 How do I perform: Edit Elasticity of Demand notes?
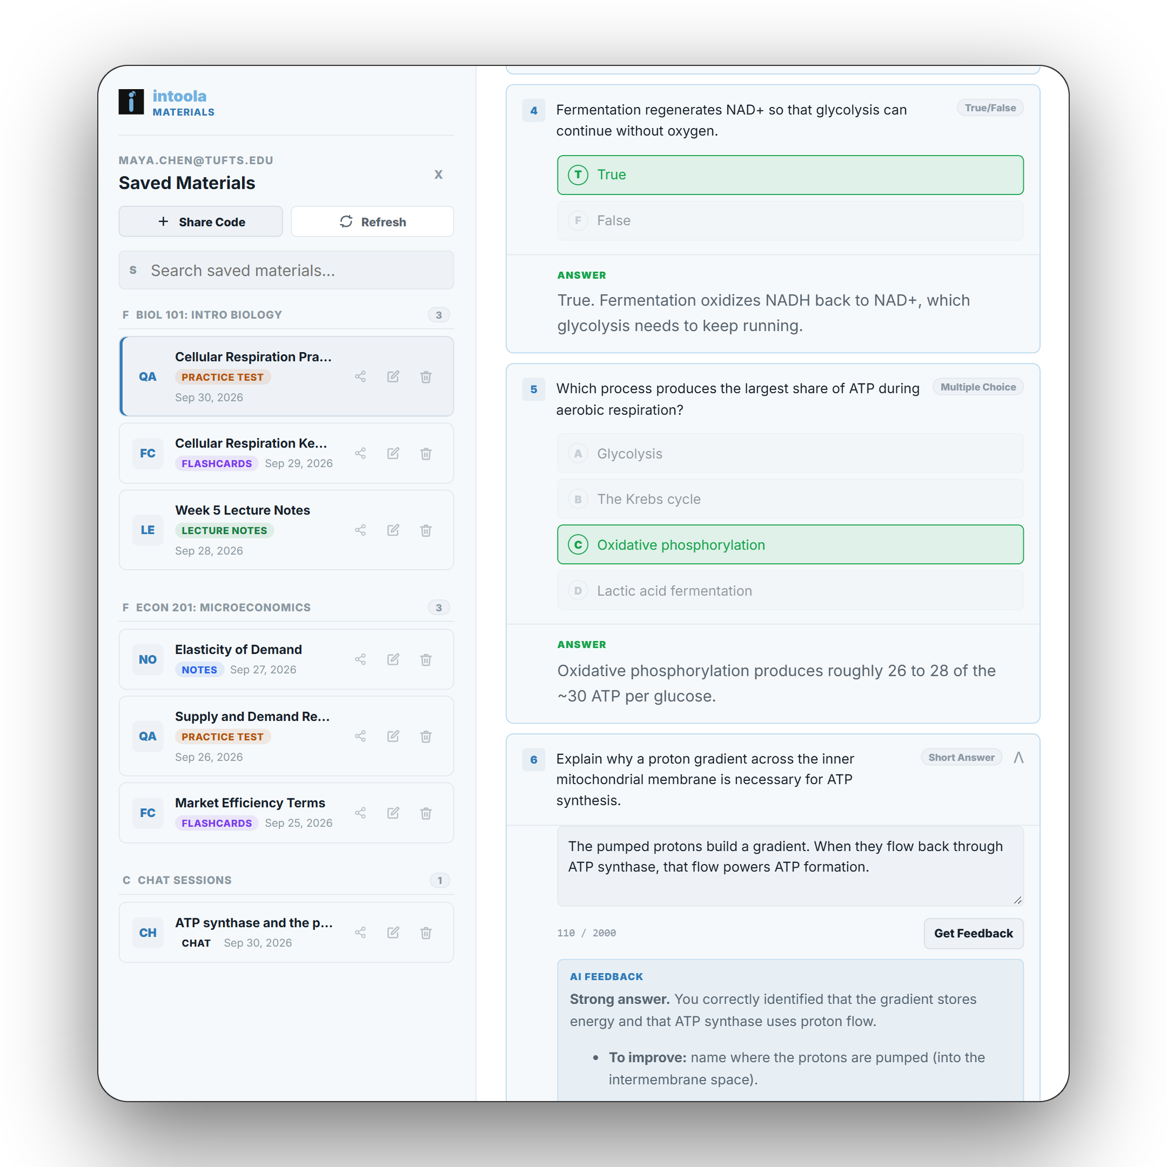tap(393, 660)
